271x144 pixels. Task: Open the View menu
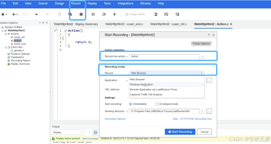point(28,3)
